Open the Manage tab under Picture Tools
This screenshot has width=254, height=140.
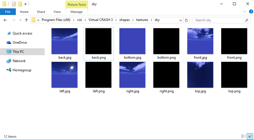click(x=77, y=12)
